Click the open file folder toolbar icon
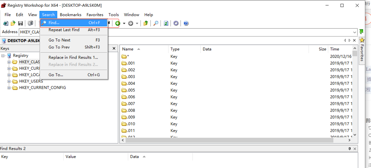The width and height of the screenshot is (371, 168). point(13,23)
